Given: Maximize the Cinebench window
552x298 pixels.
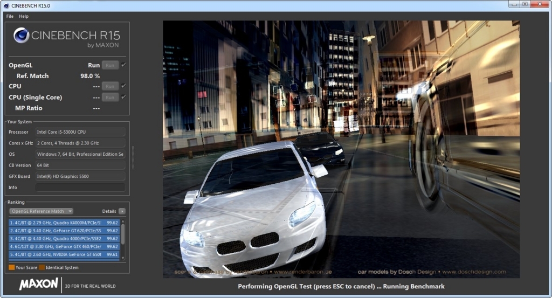Looking at the screenshot, I should 525,4.
